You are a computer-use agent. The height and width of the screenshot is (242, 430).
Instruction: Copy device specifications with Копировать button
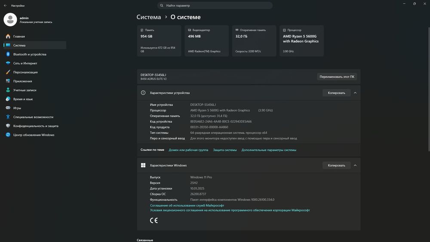click(337, 93)
